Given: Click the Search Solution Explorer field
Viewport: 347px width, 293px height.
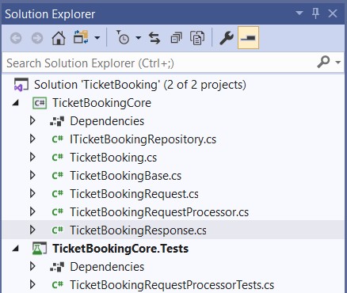Looking at the screenshot, I should (158, 63).
